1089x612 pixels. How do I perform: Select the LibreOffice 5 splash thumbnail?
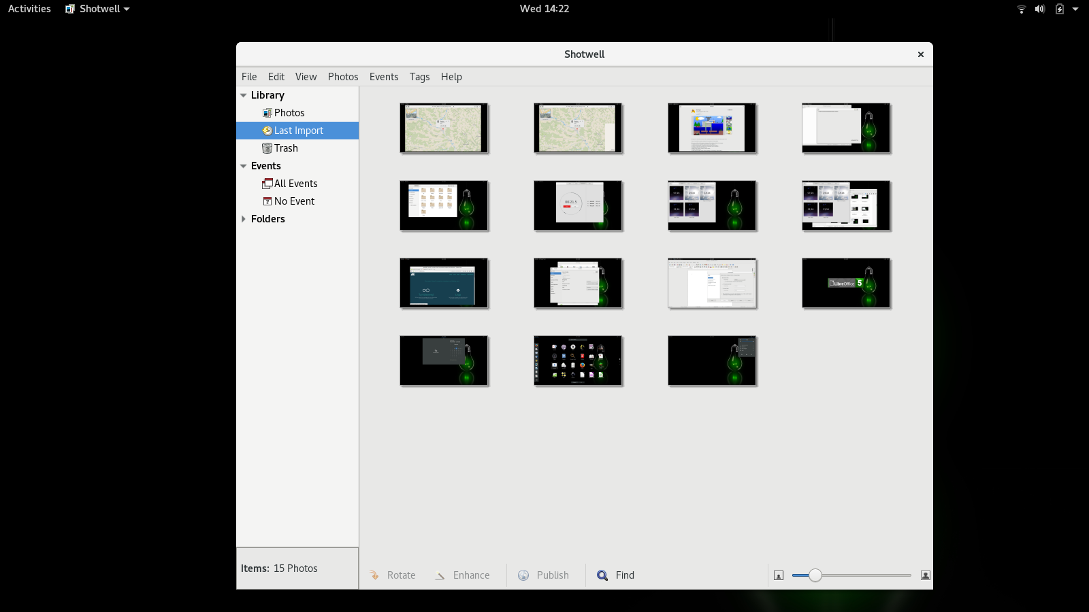click(846, 283)
